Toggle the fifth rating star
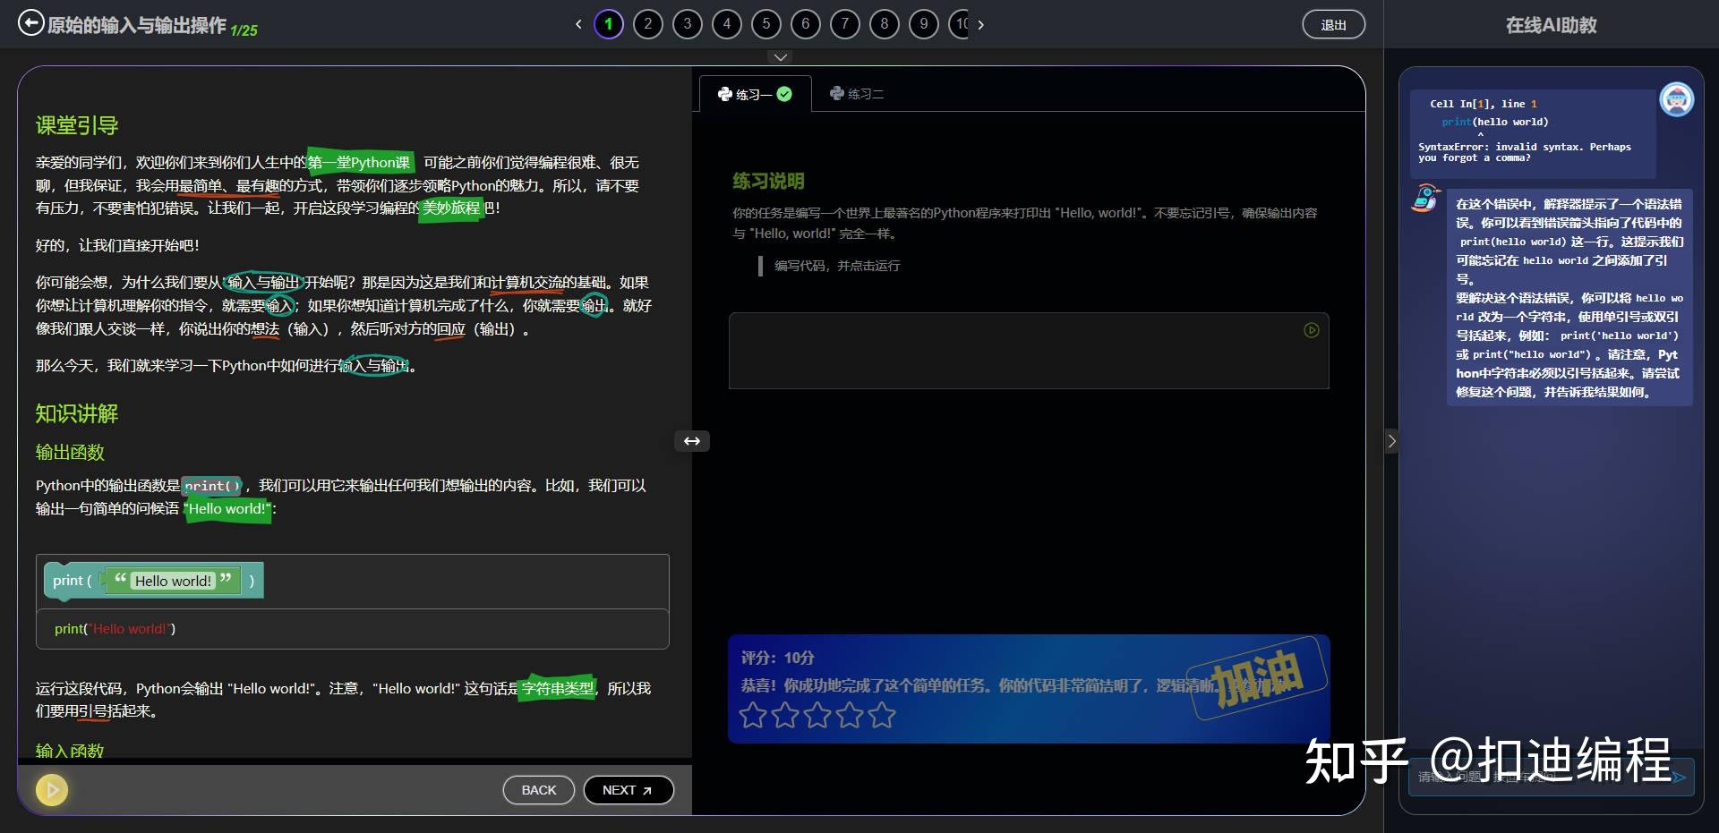This screenshot has height=833, width=1719. pyautogui.click(x=881, y=716)
